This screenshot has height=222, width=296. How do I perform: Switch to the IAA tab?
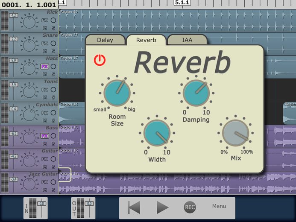187,40
